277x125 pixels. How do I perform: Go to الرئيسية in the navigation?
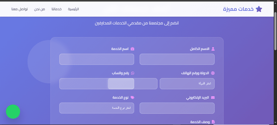(x=74, y=9)
